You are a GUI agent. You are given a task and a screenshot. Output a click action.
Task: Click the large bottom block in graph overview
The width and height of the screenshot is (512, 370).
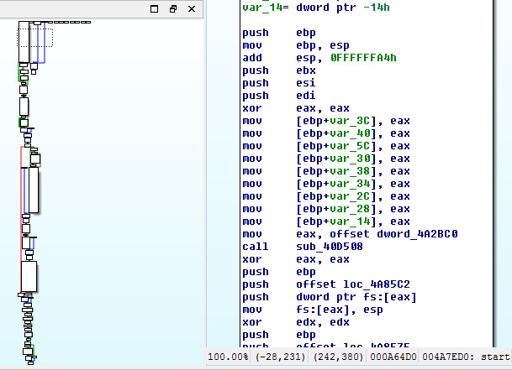[x=29, y=276]
